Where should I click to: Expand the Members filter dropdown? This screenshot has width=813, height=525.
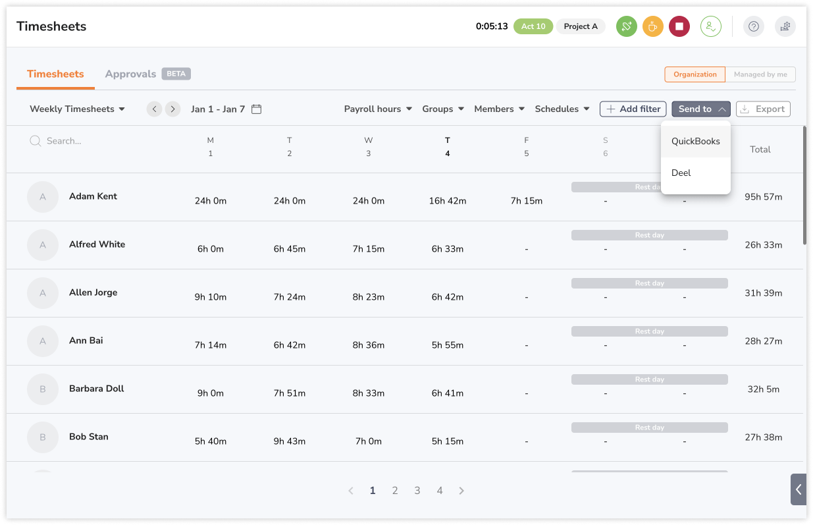499,109
